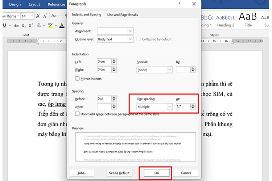Screen dimensions: 272x181
Task: Apply Title style from gallery
Action: [248, 20]
